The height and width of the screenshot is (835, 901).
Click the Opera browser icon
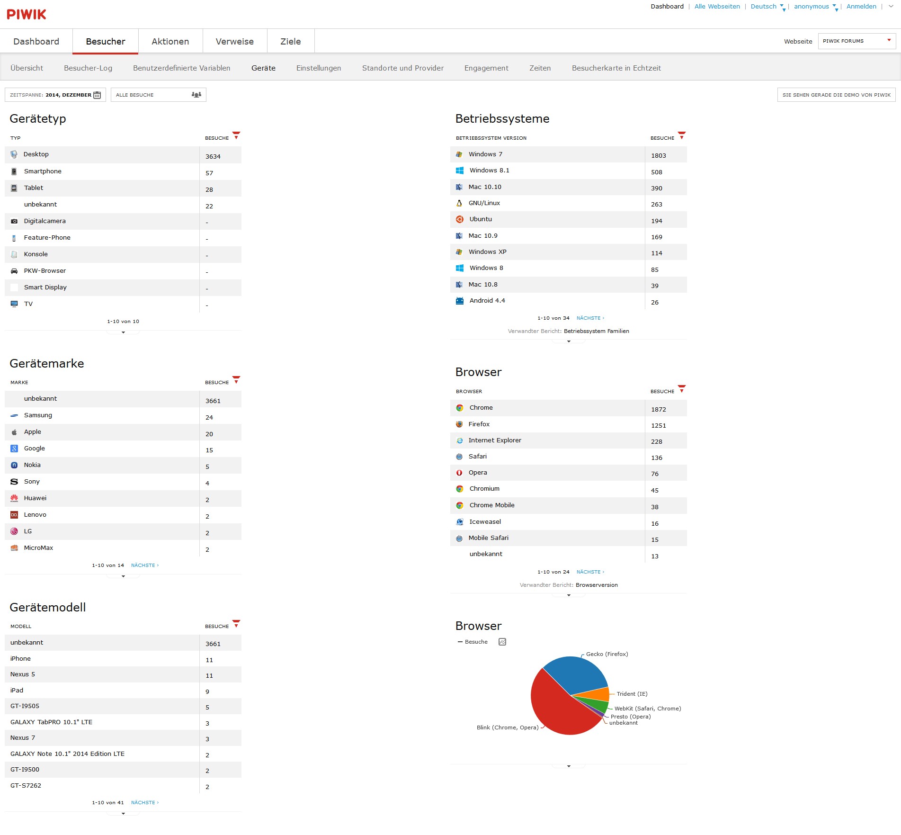point(459,473)
